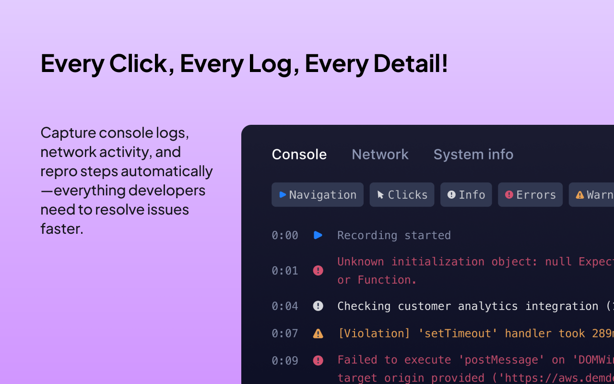This screenshot has height=384, width=614.
Task: Select 'Checking customer analytics integration' log line
Action: (475, 306)
